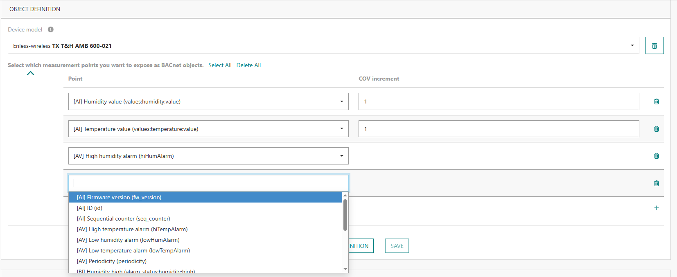
Task: Collapse the measurement points list chevron
Action: coord(30,74)
